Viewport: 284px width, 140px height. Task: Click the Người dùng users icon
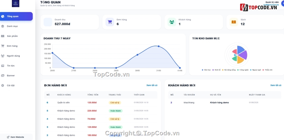[x=2, y=56]
